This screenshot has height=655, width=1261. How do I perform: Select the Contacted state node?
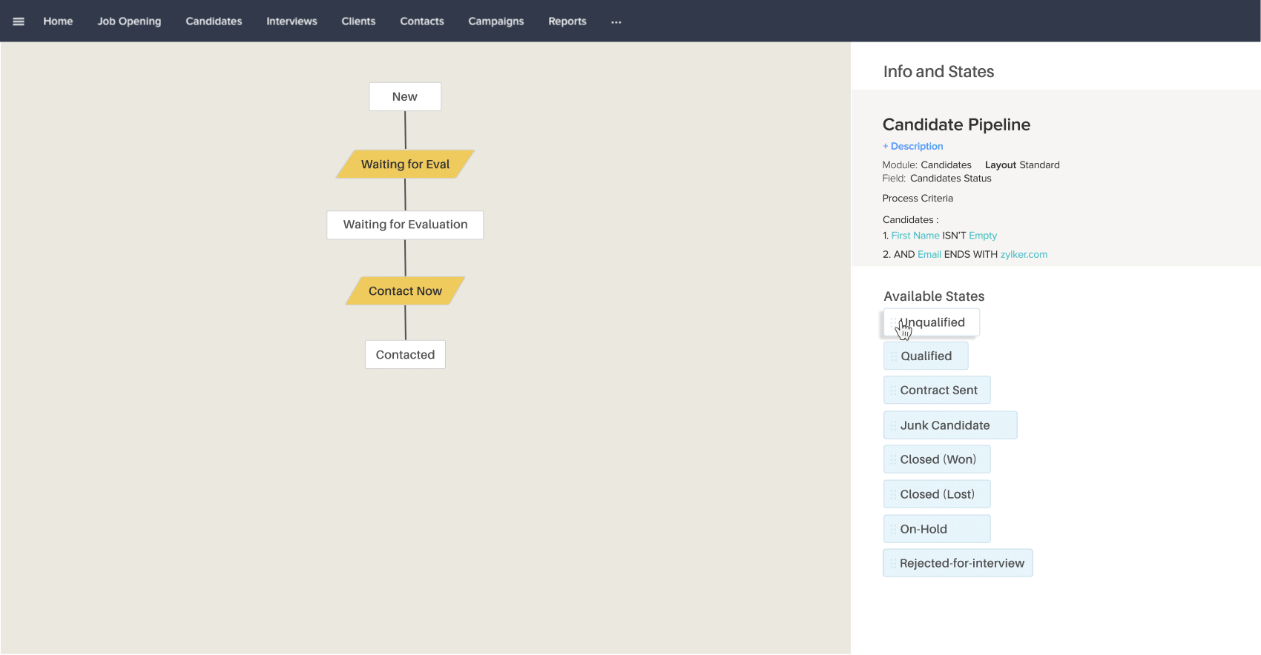[x=405, y=355]
